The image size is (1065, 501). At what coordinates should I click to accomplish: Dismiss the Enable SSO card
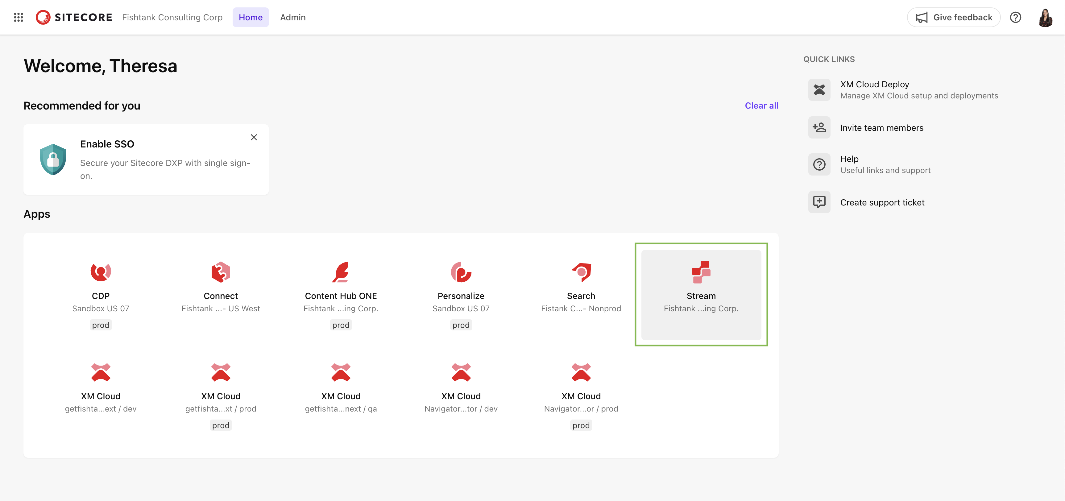pyautogui.click(x=254, y=137)
